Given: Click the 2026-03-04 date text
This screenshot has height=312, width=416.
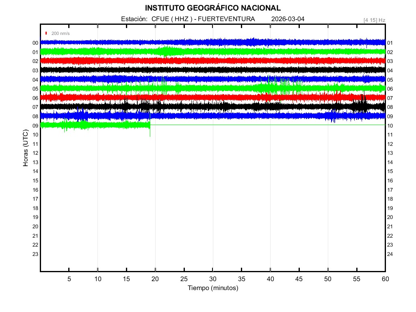Looking at the screenshot, I should coord(288,19).
